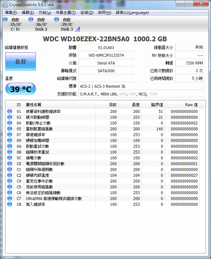Image resolution: width=211 pixels, height=259 pixels.
Task: Close the CrystalDiskInfo window
Action: (x=201, y=3)
